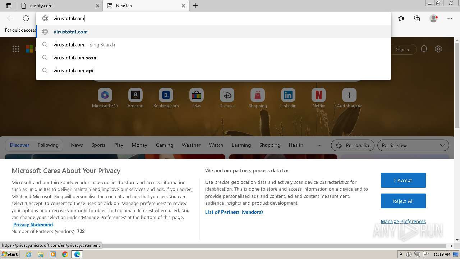This screenshot has height=259, width=460.
Task: Open the Microsoft 365 shortcut
Action: (105, 98)
